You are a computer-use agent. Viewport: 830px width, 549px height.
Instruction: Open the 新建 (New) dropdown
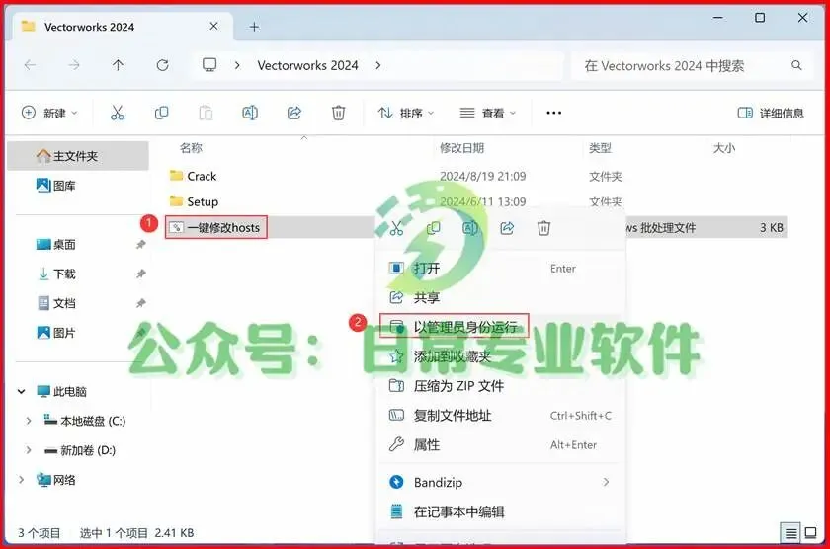[49, 113]
